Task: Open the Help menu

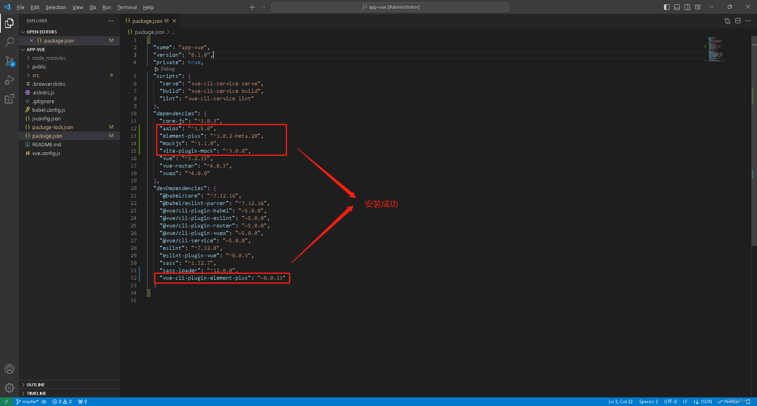Action: pyautogui.click(x=148, y=7)
